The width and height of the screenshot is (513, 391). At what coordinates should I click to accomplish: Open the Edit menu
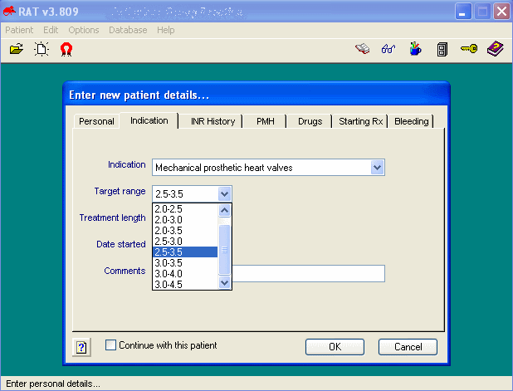[x=51, y=30]
